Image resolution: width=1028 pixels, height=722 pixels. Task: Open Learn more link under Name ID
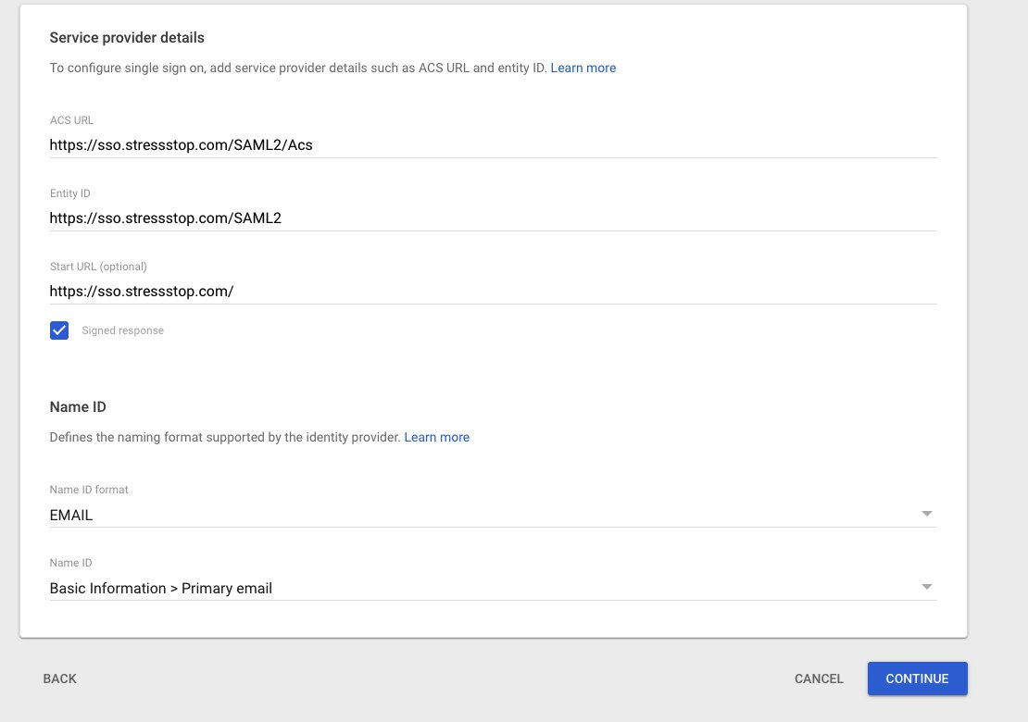[436, 437]
